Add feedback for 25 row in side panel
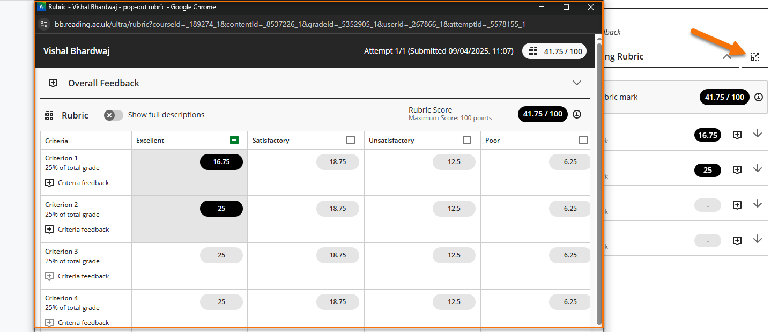 pyautogui.click(x=737, y=170)
